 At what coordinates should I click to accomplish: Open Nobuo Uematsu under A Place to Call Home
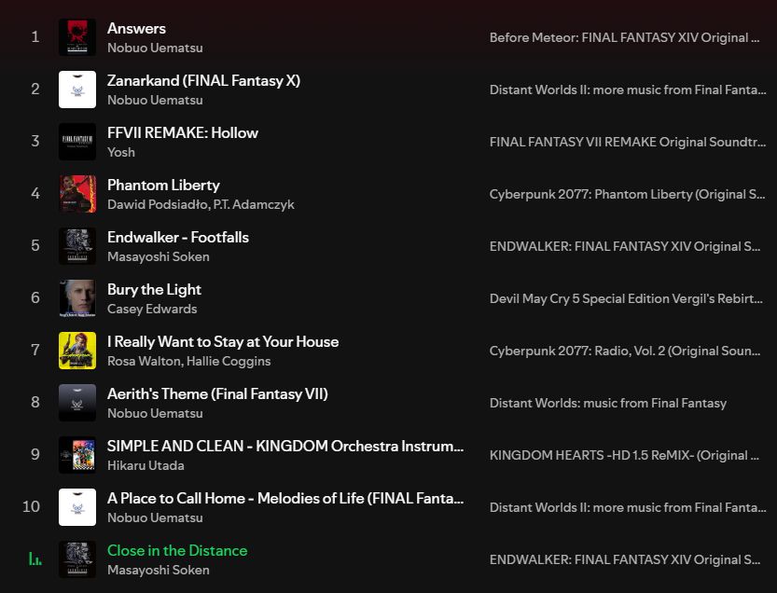tap(155, 517)
